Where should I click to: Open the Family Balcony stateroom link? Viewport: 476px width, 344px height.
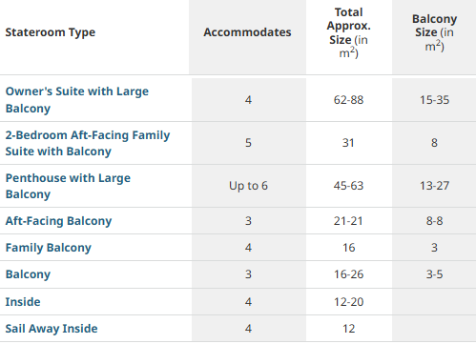[49, 248]
